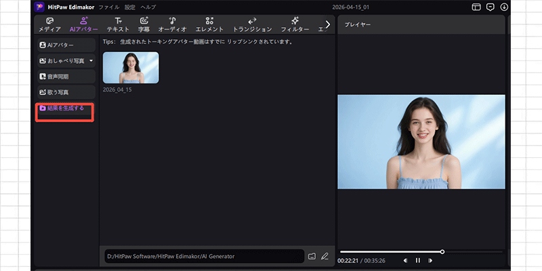Click the download icon in title bar

504,7
